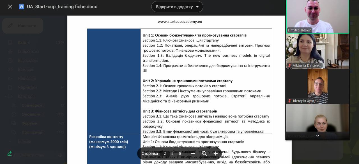This screenshot has width=359, height=164.
Task: Select Viktoriia Datsenko's video tile
Action: (317, 51)
